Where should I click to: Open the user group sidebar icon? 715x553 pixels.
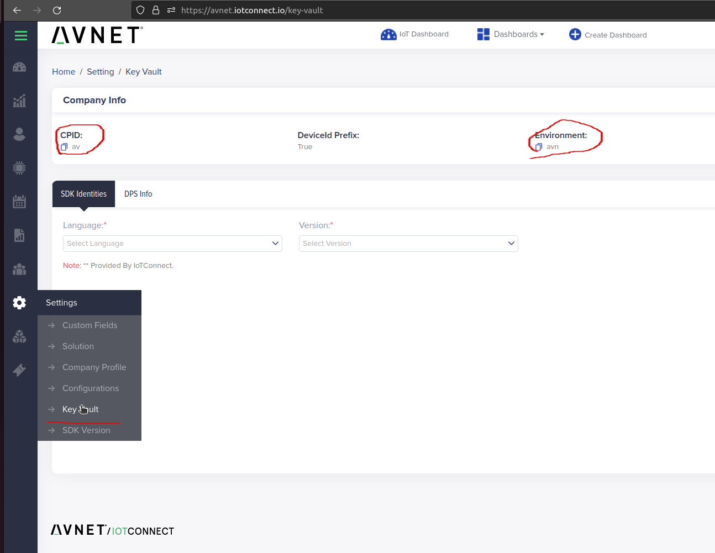tap(19, 269)
